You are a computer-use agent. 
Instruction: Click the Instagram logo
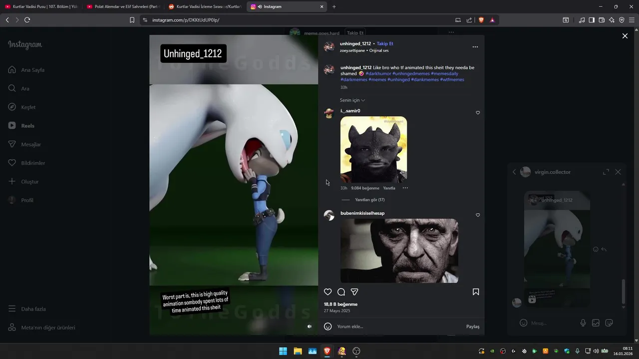point(25,44)
